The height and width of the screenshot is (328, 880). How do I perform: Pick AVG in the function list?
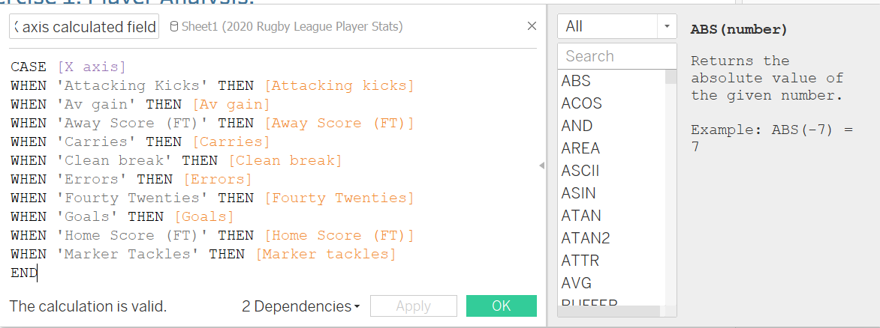tap(577, 283)
